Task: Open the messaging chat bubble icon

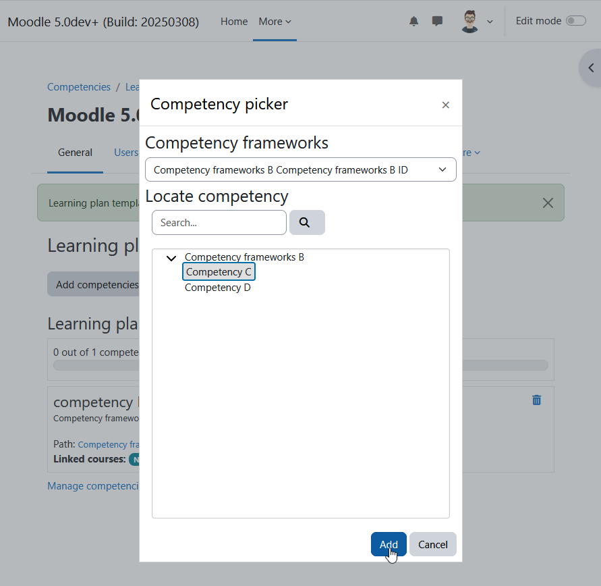Action: (437, 21)
